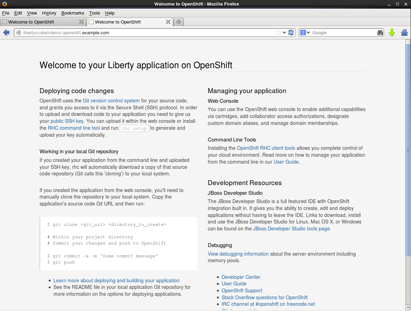The height and width of the screenshot is (311, 411).
Task: Click the scrollbar up arrow
Action: pos(408,42)
